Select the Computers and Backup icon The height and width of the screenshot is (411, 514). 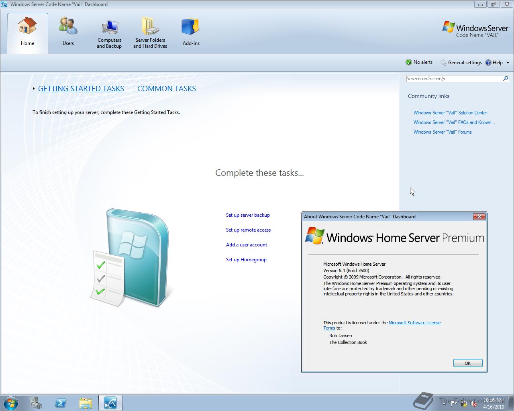[x=109, y=32]
